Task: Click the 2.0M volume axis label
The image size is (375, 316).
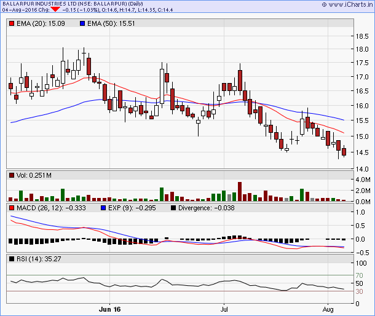Action: tap(363, 191)
